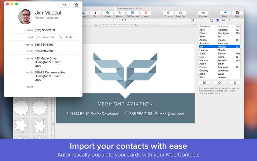257x161 pixels.
Task: Click the home address 123 Maple Drive
Action: coord(48,62)
